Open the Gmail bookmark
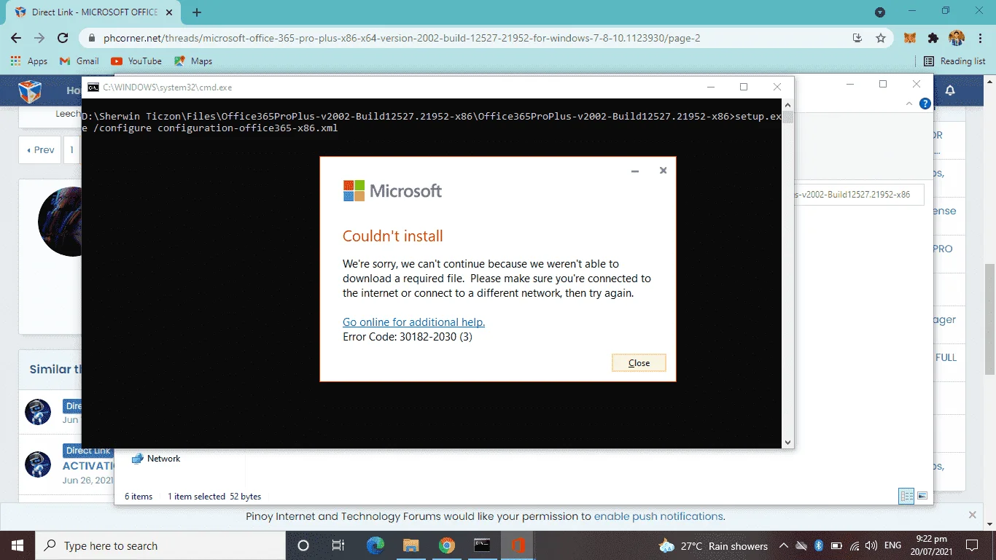996x560 pixels. click(79, 61)
